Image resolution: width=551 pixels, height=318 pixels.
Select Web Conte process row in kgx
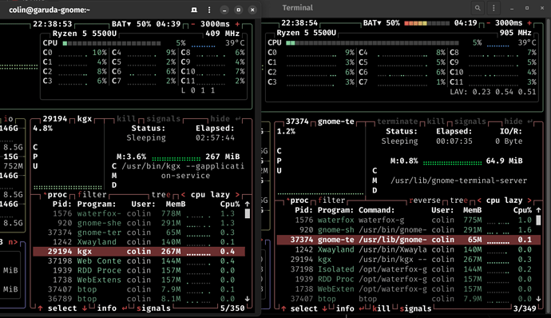(x=138, y=261)
